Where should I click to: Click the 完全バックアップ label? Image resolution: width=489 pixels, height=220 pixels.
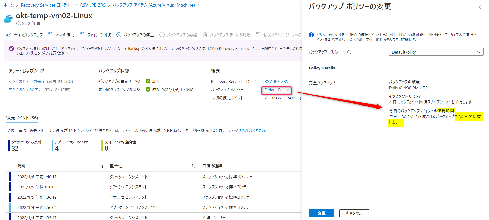pos(322,83)
